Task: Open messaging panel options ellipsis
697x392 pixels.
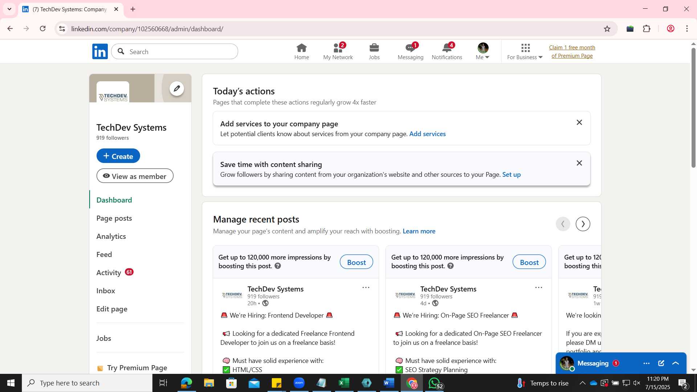Action: click(x=647, y=363)
